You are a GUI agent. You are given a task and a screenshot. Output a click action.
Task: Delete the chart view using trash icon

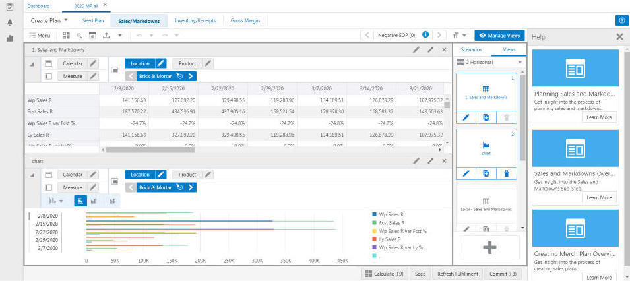click(x=506, y=173)
